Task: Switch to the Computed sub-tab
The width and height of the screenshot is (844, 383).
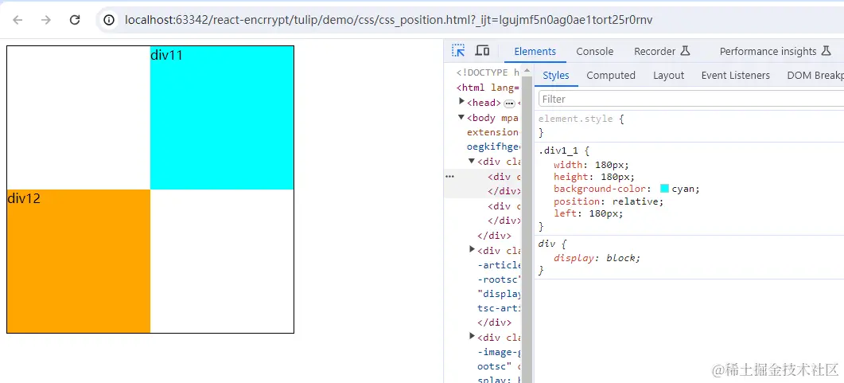Action: (x=611, y=76)
